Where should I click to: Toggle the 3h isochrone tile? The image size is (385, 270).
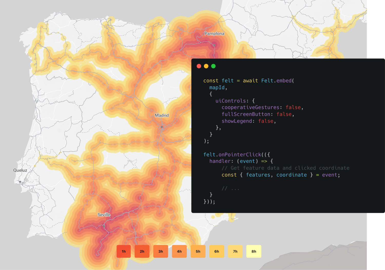[x=161, y=251]
